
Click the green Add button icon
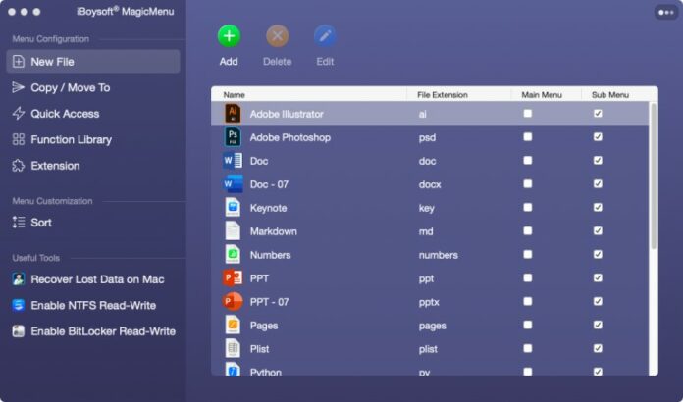coord(229,36)
